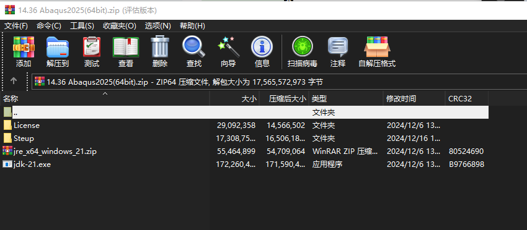Click the 删除 (Delete) trash icon
This screenshot has width=527, height=230.
(x=159, y=46)
